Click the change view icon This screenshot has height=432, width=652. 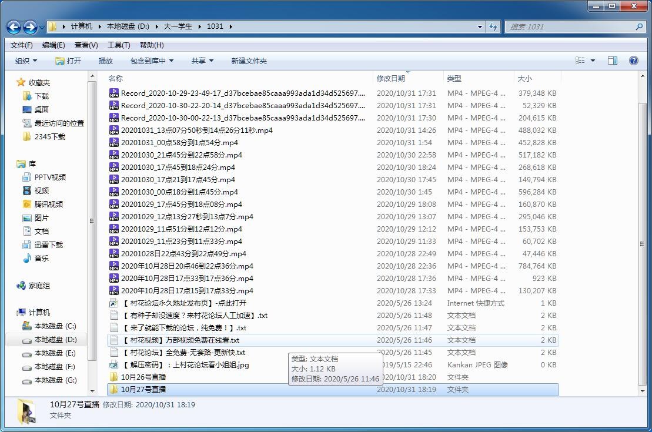580,61
